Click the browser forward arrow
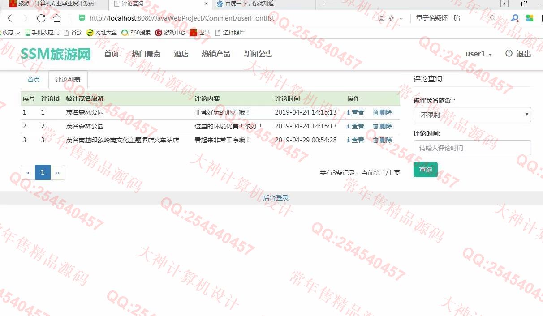Screen dimensions: 543x316 pyautogui.click(x=26, y=18)
